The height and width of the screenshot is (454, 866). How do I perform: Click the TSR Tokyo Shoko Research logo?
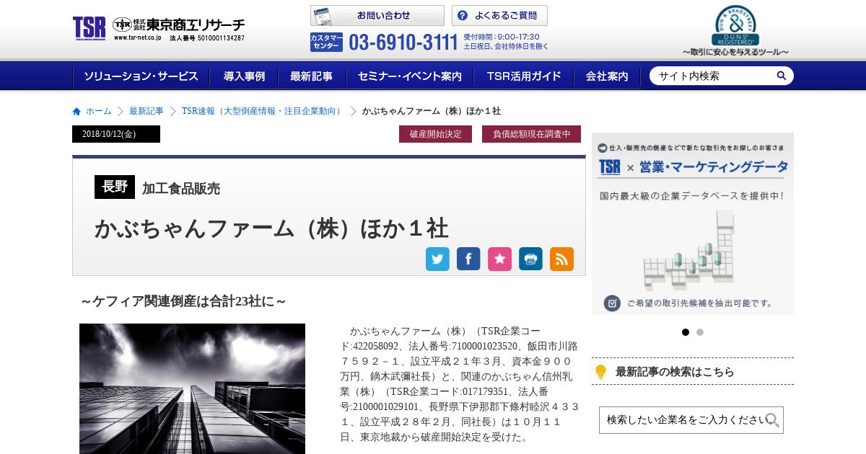159,29
